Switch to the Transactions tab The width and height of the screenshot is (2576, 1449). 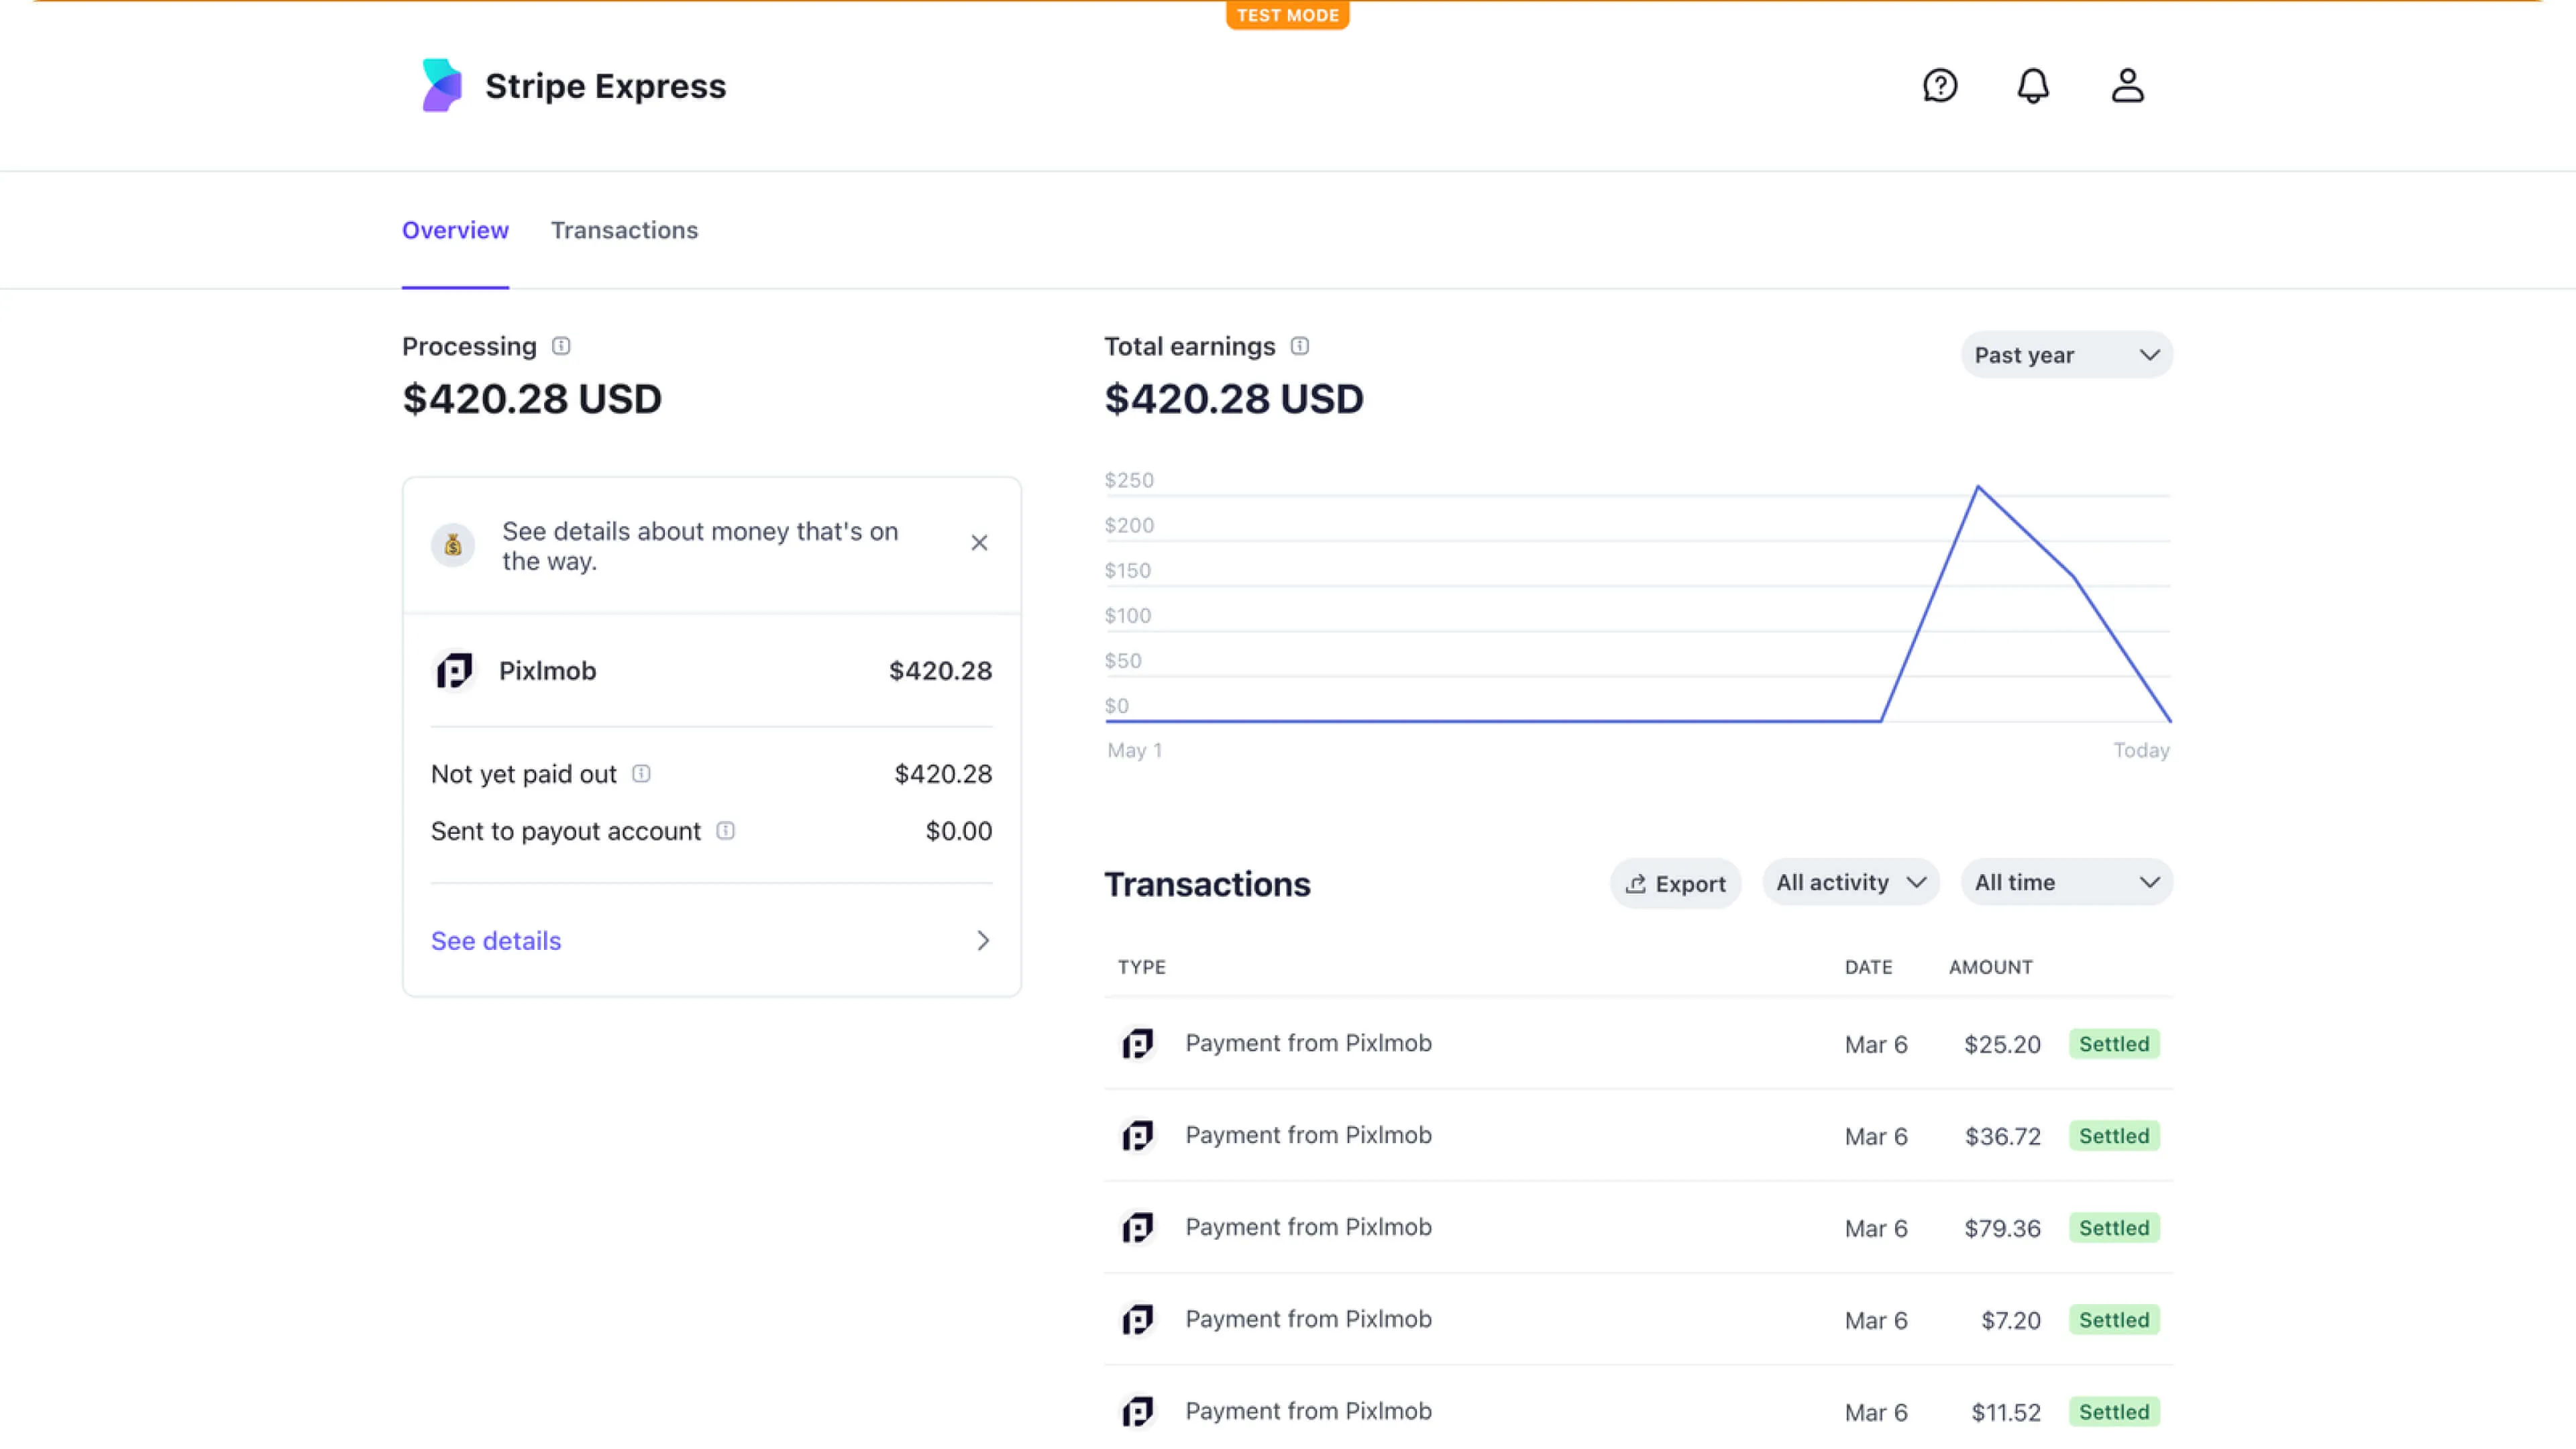pos(624,230)
